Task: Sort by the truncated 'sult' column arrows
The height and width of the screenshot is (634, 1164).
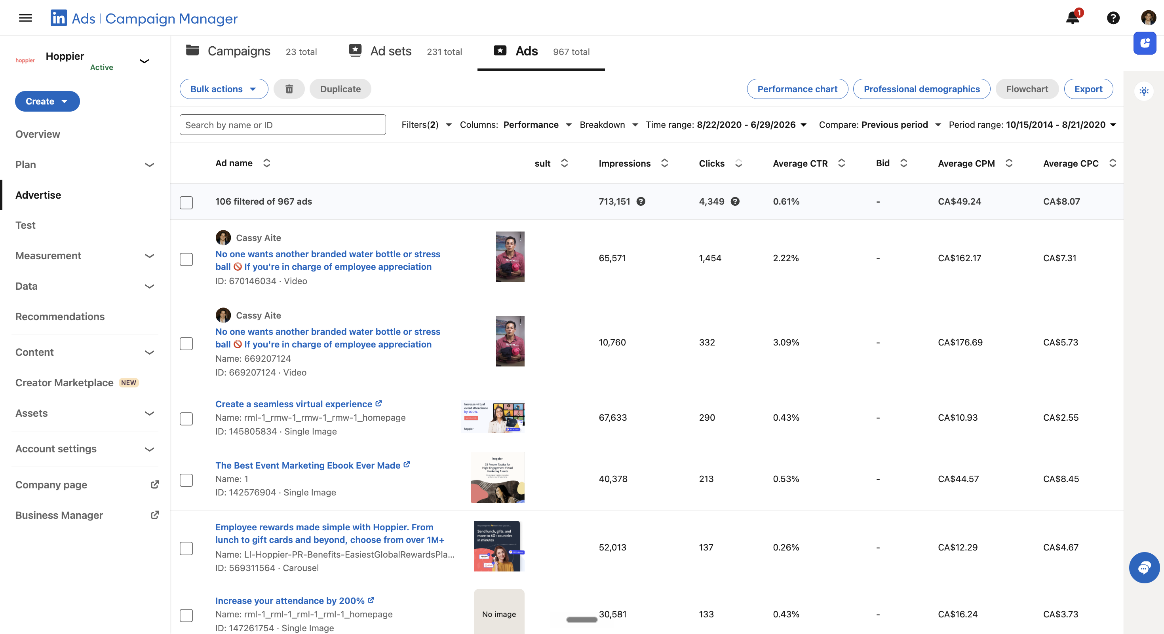Action: tap(564, 163)
